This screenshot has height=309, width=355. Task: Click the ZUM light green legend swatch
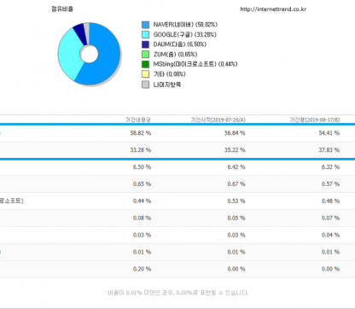145,55
